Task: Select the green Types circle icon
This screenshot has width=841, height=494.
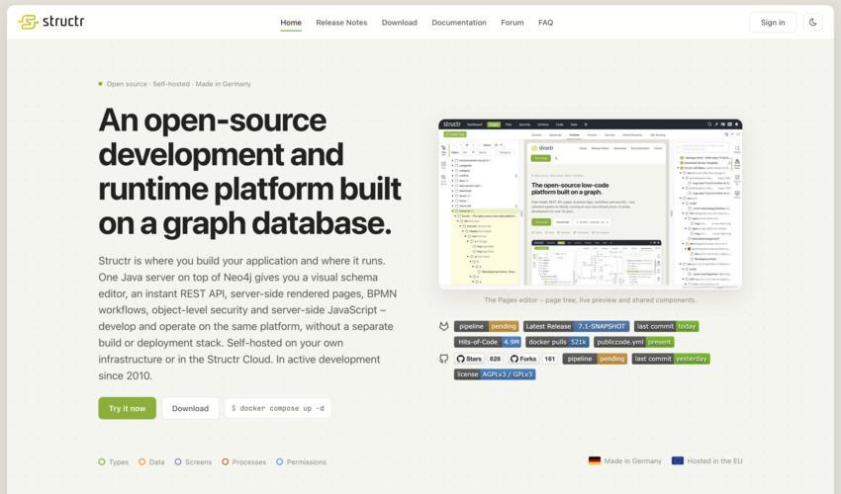Action: (102, 461)
